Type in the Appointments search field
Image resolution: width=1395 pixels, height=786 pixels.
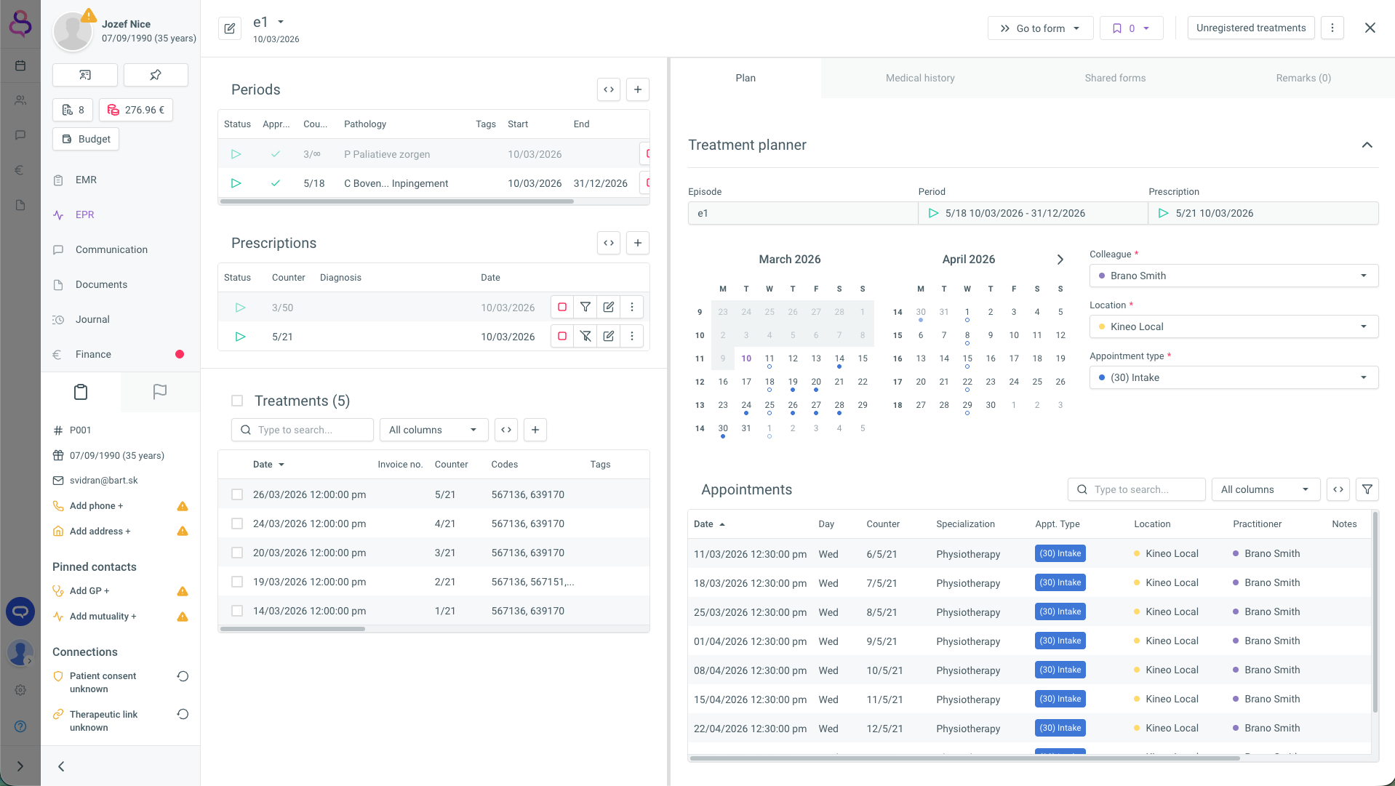pyautogui.click(x=1142, y=489)
